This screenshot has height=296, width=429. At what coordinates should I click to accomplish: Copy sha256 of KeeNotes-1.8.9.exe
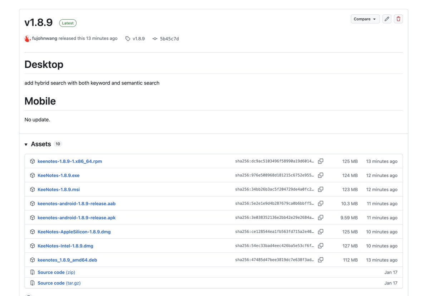[321, 175]
